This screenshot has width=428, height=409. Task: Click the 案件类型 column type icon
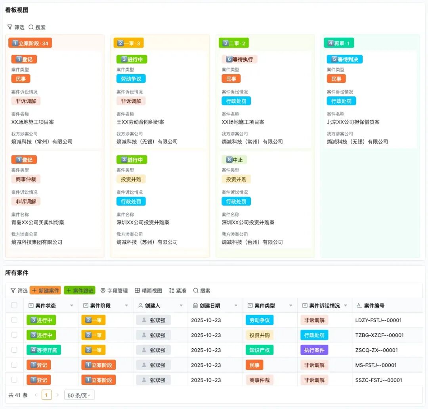250,306
